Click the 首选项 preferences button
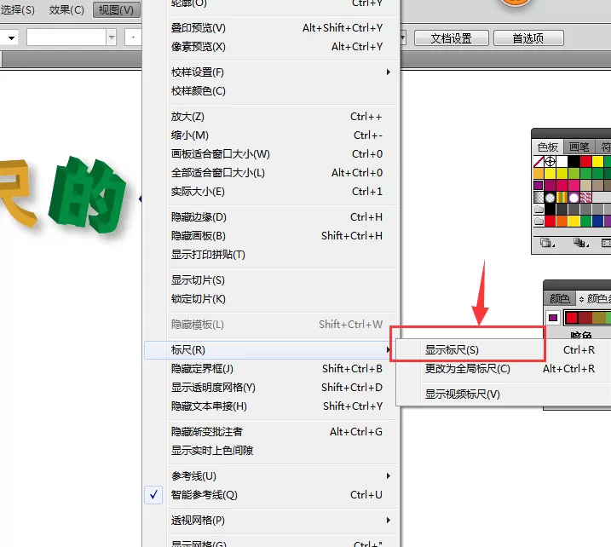The image size is (611, 547). point(528,38)
